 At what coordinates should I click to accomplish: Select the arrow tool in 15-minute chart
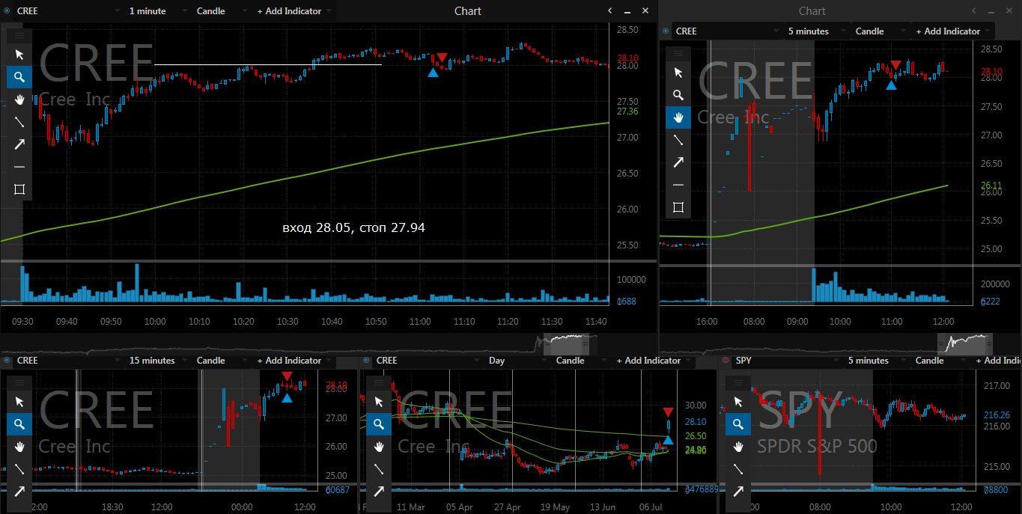[x=19, y=492]
